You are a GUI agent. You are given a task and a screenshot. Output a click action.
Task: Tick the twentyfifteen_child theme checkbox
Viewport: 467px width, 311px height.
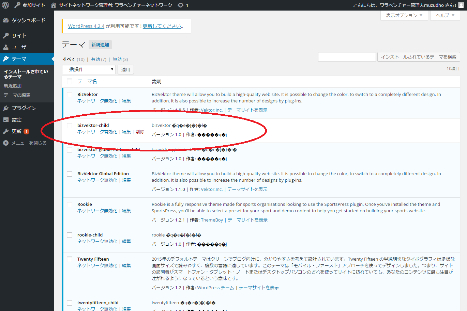(70, 303)
